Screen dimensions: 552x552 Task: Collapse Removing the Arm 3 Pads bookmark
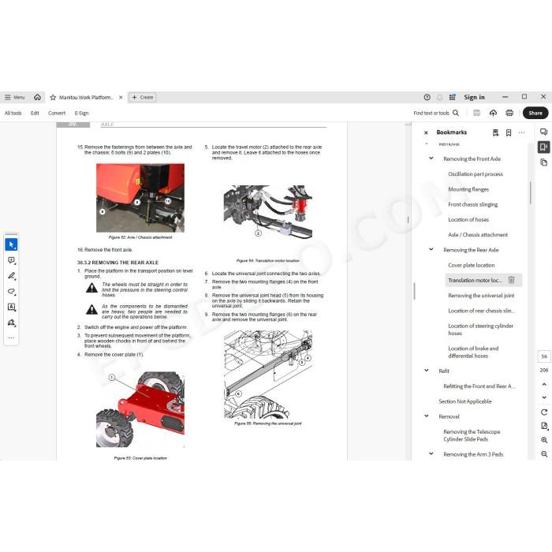pos(431,453)
